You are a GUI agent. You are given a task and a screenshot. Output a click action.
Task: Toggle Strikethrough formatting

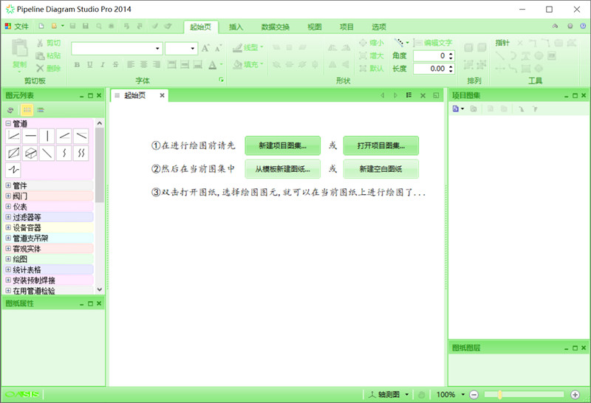(x=116, y=65)
